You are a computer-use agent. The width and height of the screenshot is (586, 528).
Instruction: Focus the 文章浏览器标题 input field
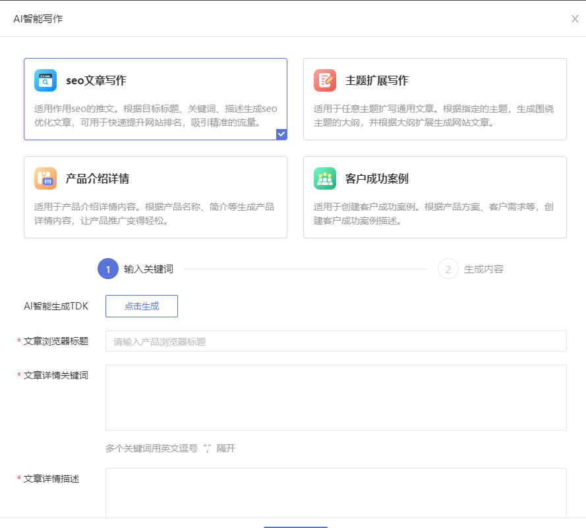point(336,342)
